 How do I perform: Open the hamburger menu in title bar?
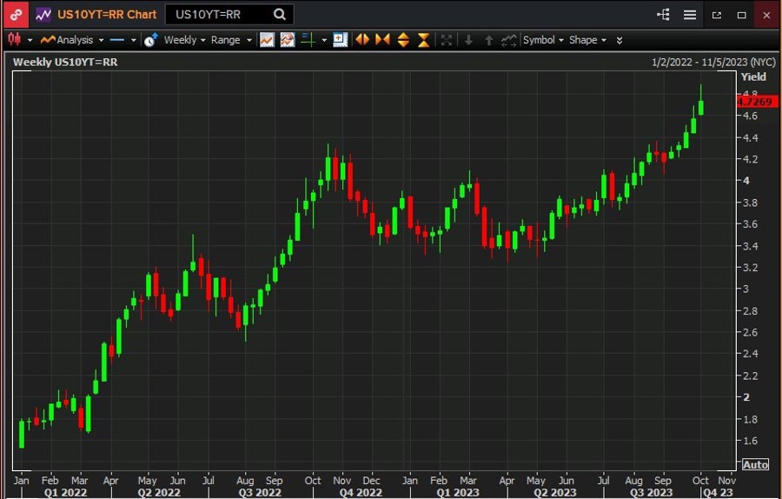[690, 15]
